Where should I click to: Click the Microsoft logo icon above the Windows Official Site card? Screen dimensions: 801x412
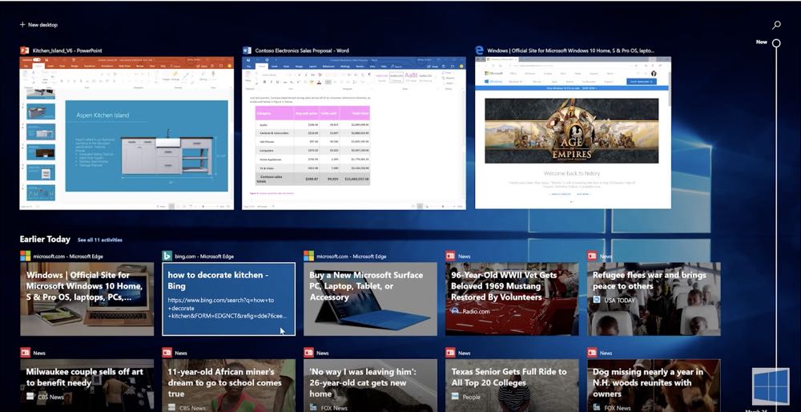pyautogui.click(x=25, y=256)
